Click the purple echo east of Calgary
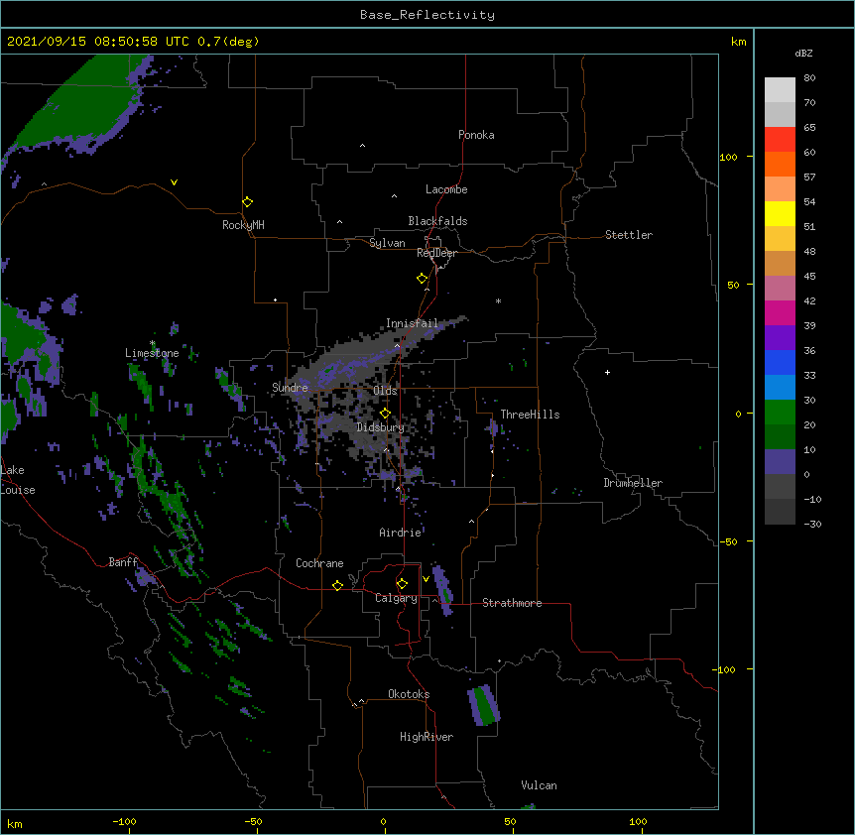This screenshot has height=835, width=855. coord(443,591)
